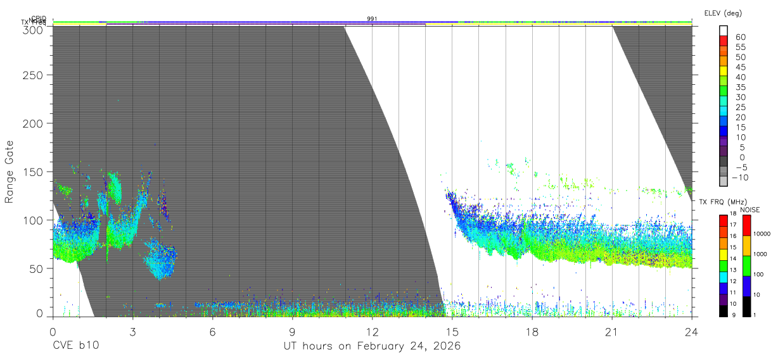Click the '9' hour tick on time axis

[x=292, y=331]
